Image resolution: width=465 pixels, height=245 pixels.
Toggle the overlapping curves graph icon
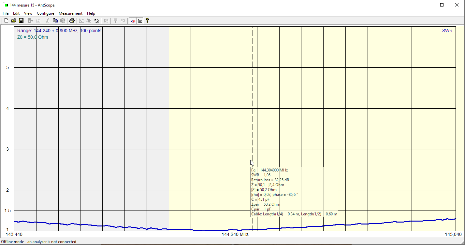(133, 21)
